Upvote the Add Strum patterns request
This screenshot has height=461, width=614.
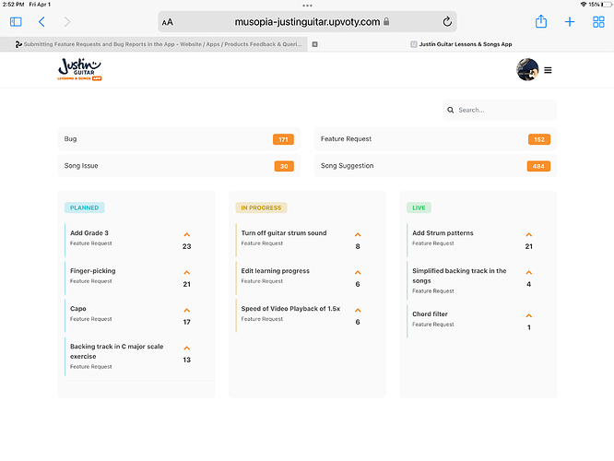[528, 235]
